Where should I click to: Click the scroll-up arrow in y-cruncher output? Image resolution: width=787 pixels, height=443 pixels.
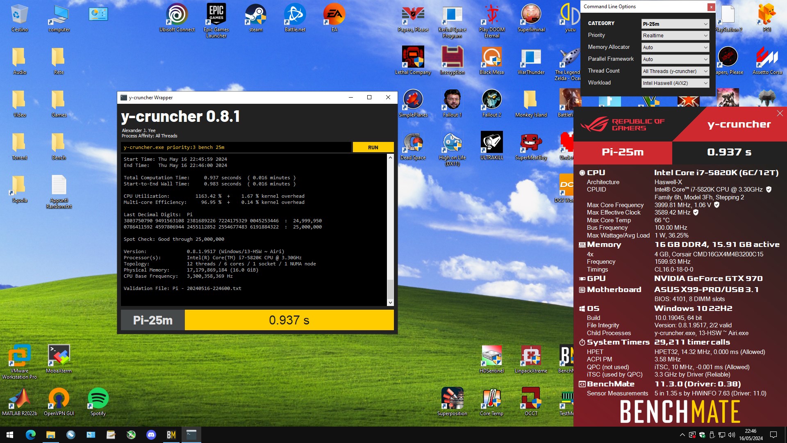(x=390, y=158)
